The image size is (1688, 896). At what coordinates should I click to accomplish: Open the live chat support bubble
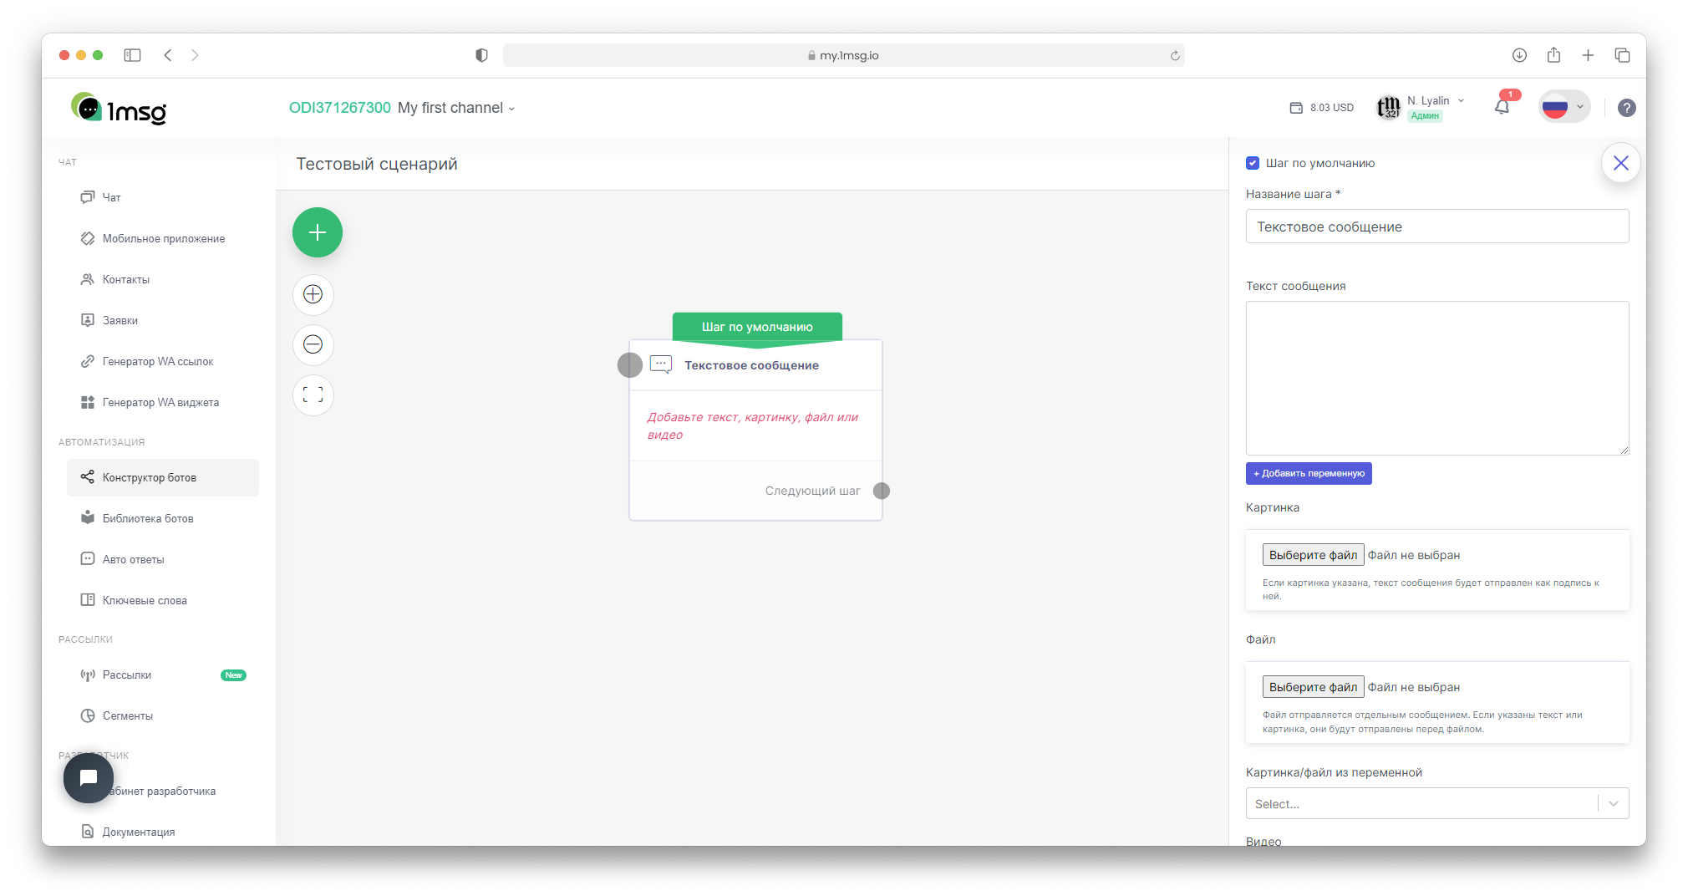(x=89, y=778)
